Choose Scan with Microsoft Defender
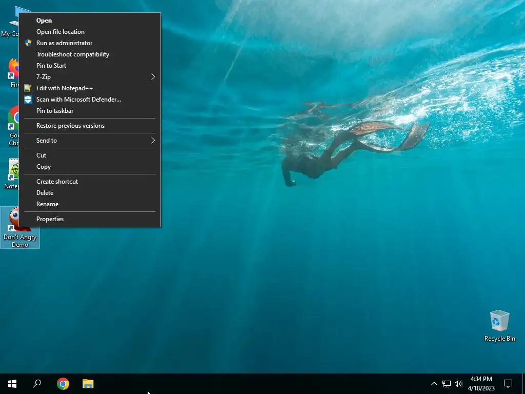The image size is (525, 394). (90, 100)
